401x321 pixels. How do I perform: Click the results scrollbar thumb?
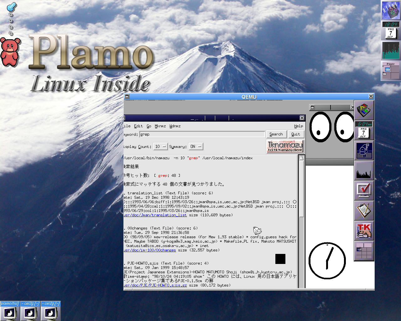point(301,189)
